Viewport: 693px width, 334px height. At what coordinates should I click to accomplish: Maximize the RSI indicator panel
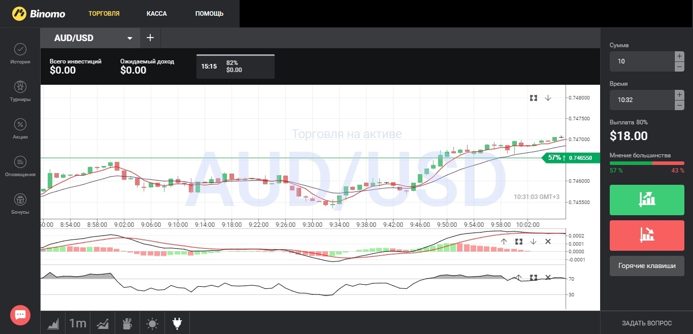pyautogui.click(x=534, y=277)
